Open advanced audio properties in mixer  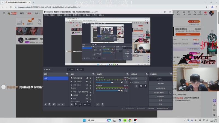pyautogui.click(x=98, y=104)
